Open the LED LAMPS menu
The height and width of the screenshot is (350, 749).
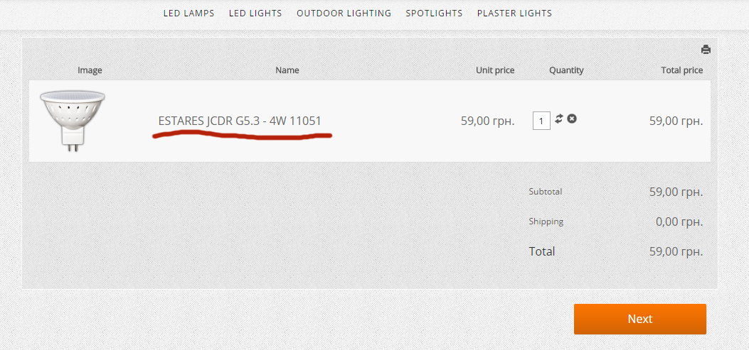click(x=188, y=13)
